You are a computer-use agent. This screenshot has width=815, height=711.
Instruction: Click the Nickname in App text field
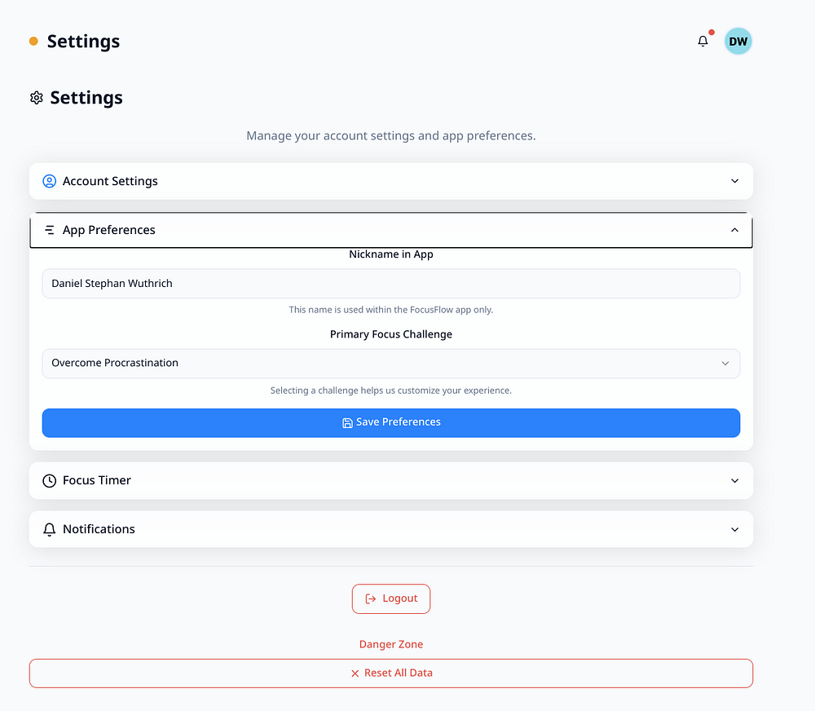391,284
